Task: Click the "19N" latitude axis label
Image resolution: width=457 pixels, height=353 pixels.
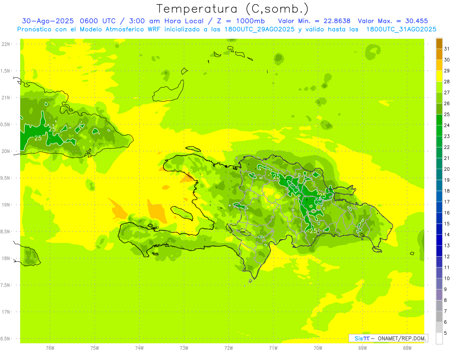Action: tap(6, 205)
